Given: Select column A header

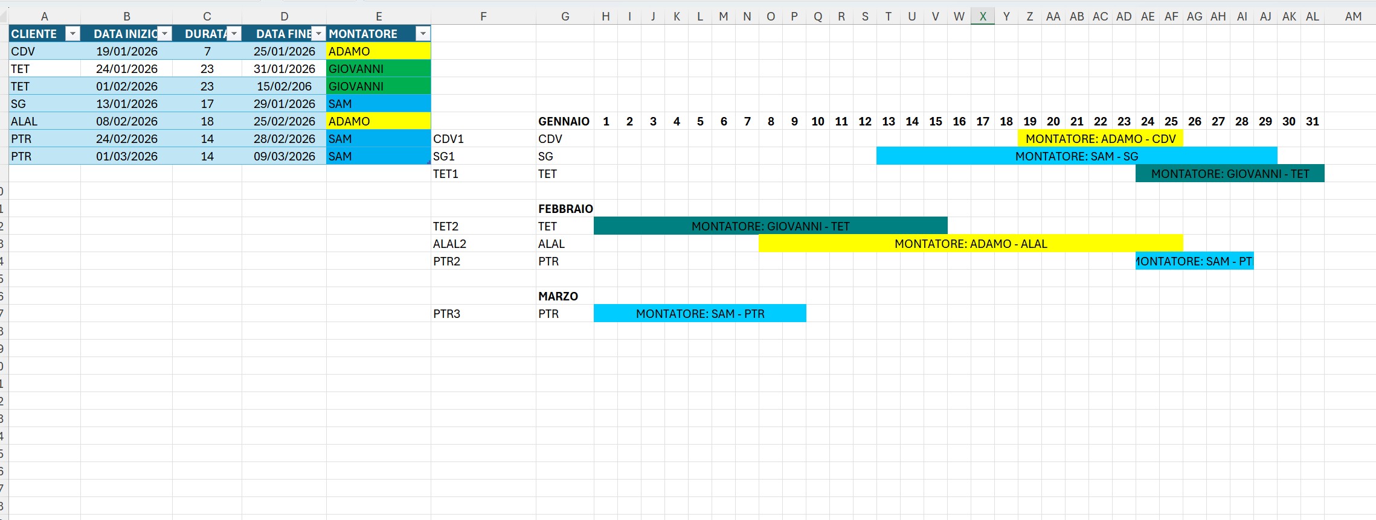Looking at the screenshot, I should point(45,17).
